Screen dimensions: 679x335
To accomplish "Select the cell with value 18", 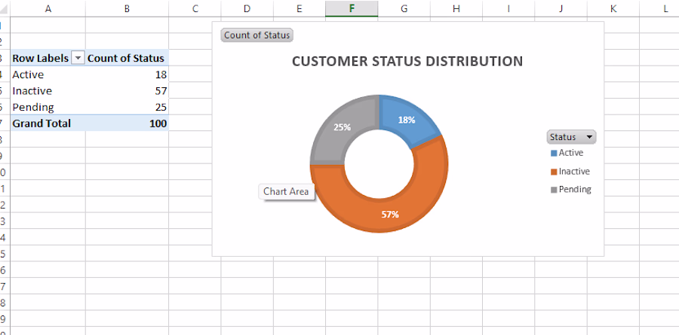I will pyautogui.click(x=127, y=75).
